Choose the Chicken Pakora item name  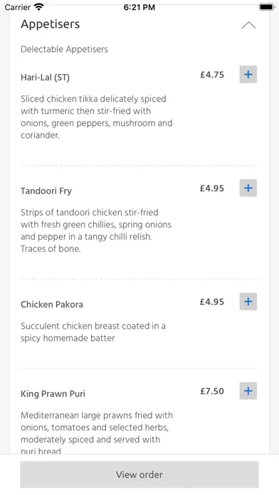click(52, 304)
